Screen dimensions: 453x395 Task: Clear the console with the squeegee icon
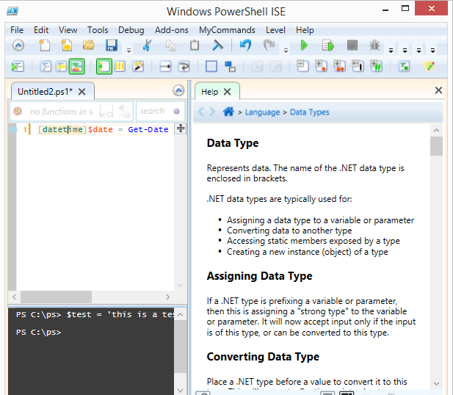pyautogui.click(x=217, y=46)
